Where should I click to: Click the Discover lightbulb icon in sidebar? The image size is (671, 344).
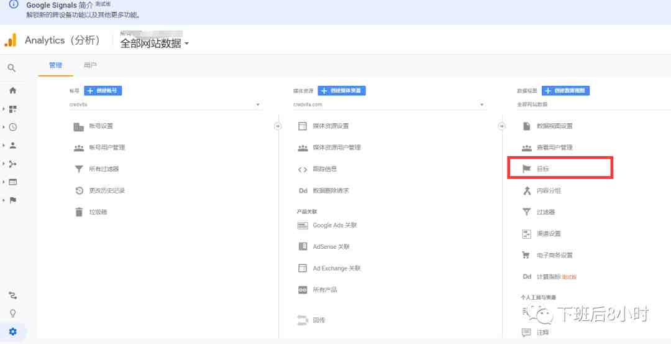(13, 313)
